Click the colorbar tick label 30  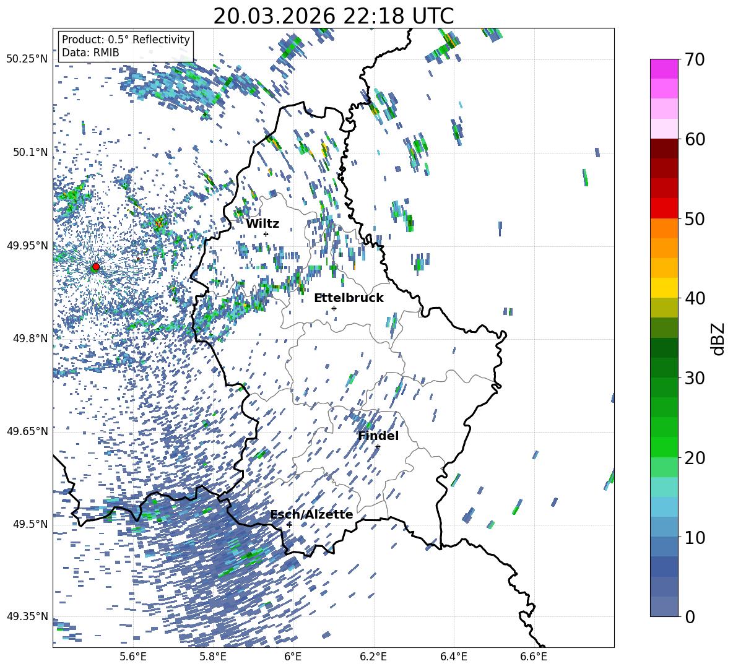(695, 378)
